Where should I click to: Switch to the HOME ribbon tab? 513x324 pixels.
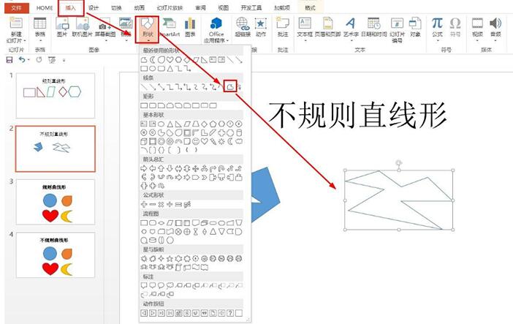[x=45, y=8]
